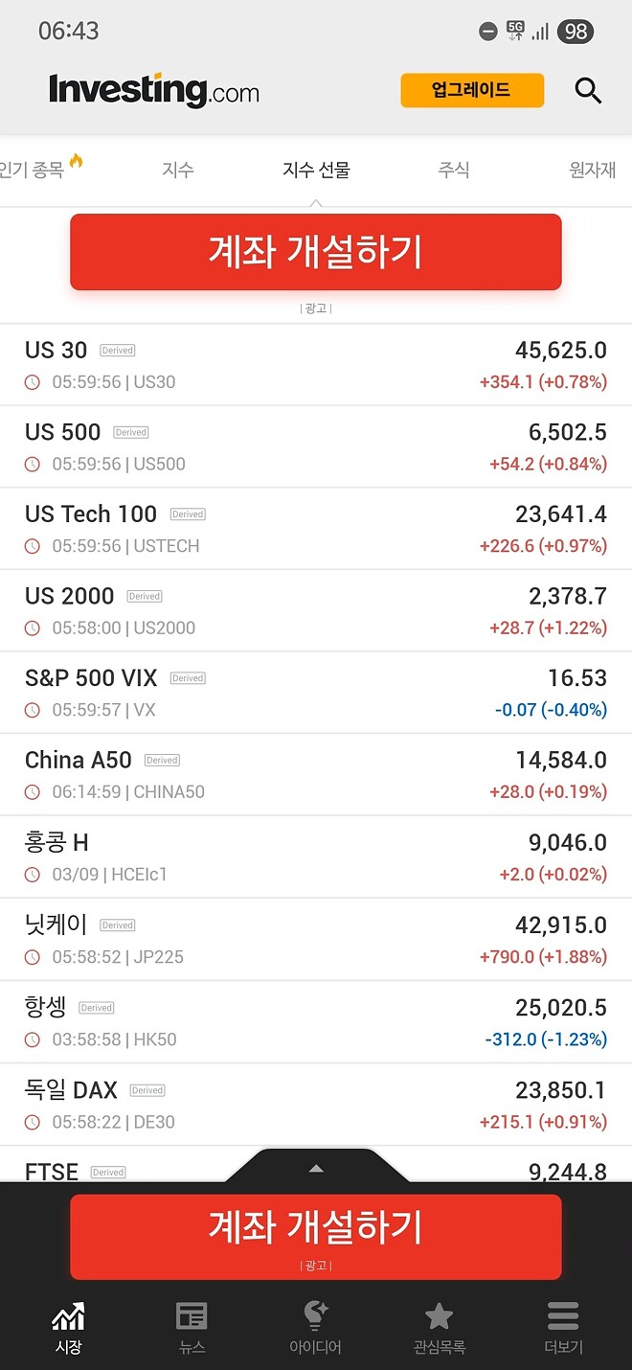632x1370 pixels.
Task: Tap the 계좌 개설하기 advertisement button
Action: [x=314, y=251]
